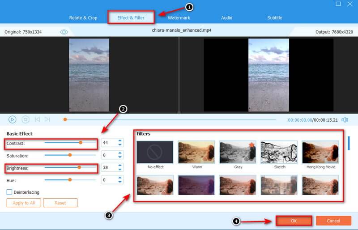
Task: Adjust the Contrast slider handle
Action: pyautogui.click(x=81, y=143)
